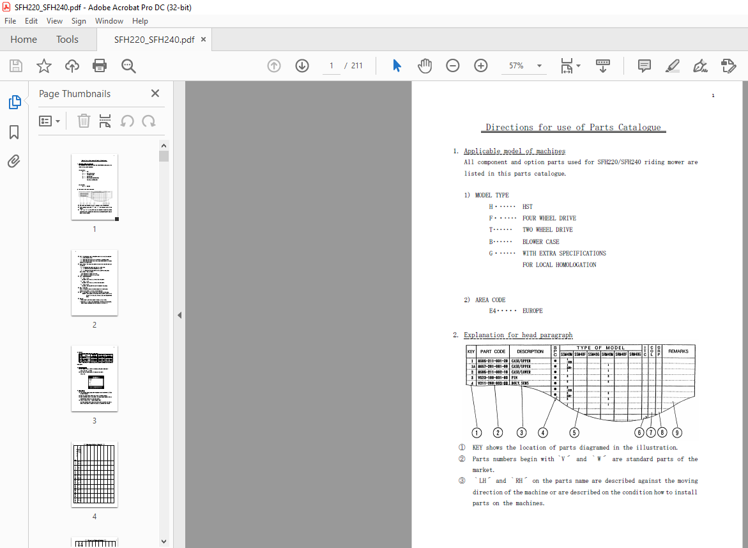Screen dimensions: 748x548
Task: Zoom out with minus circle icon
Action: point(453,66)
